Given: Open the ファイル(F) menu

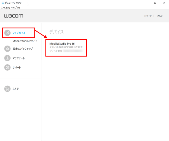Looking at the screenshot, I should [5, 8].
